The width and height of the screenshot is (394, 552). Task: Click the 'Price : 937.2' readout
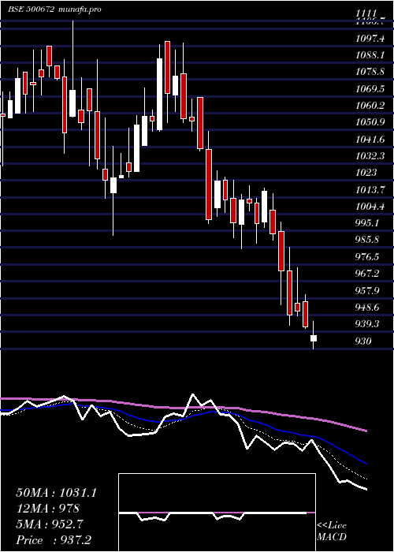pos(55,540)
